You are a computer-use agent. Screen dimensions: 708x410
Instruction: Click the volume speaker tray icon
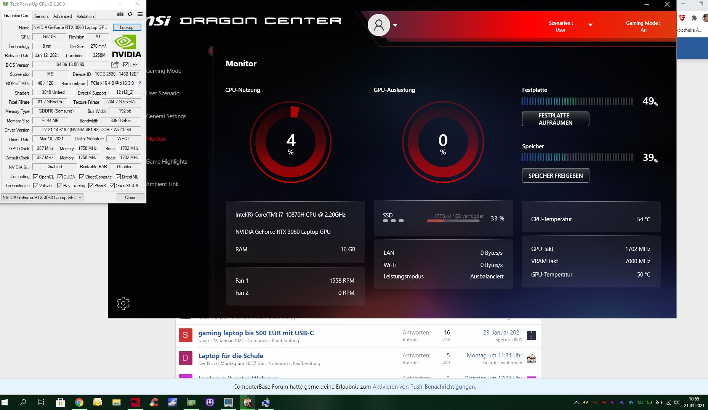click(x=677, y=402)
